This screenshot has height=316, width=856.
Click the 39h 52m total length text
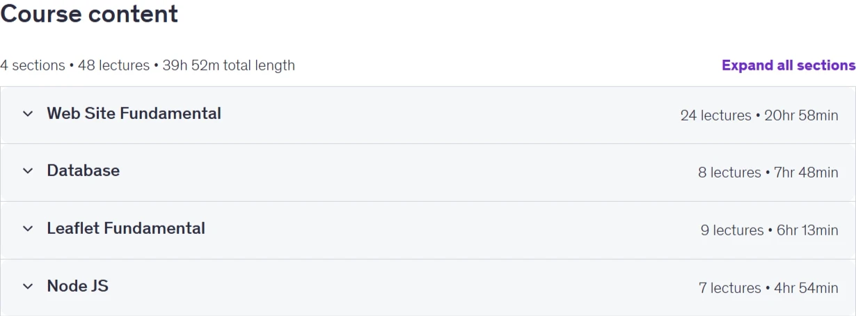tap(228, 65)
